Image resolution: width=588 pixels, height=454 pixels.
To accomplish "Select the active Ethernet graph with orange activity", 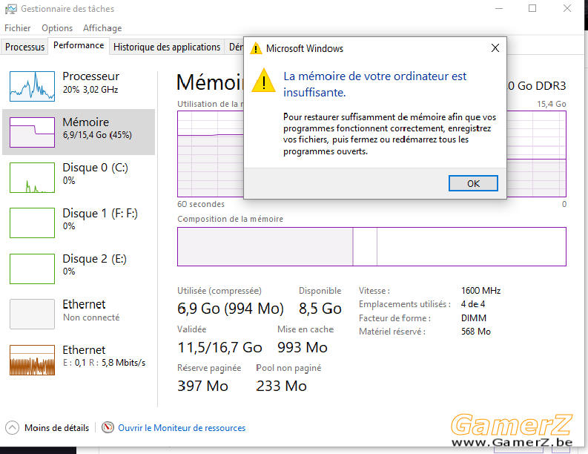I will pos(32,361).
